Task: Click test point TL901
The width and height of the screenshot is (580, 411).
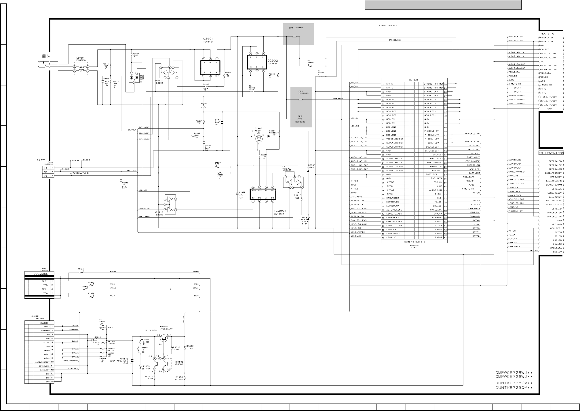Action: tap(86, 160)
